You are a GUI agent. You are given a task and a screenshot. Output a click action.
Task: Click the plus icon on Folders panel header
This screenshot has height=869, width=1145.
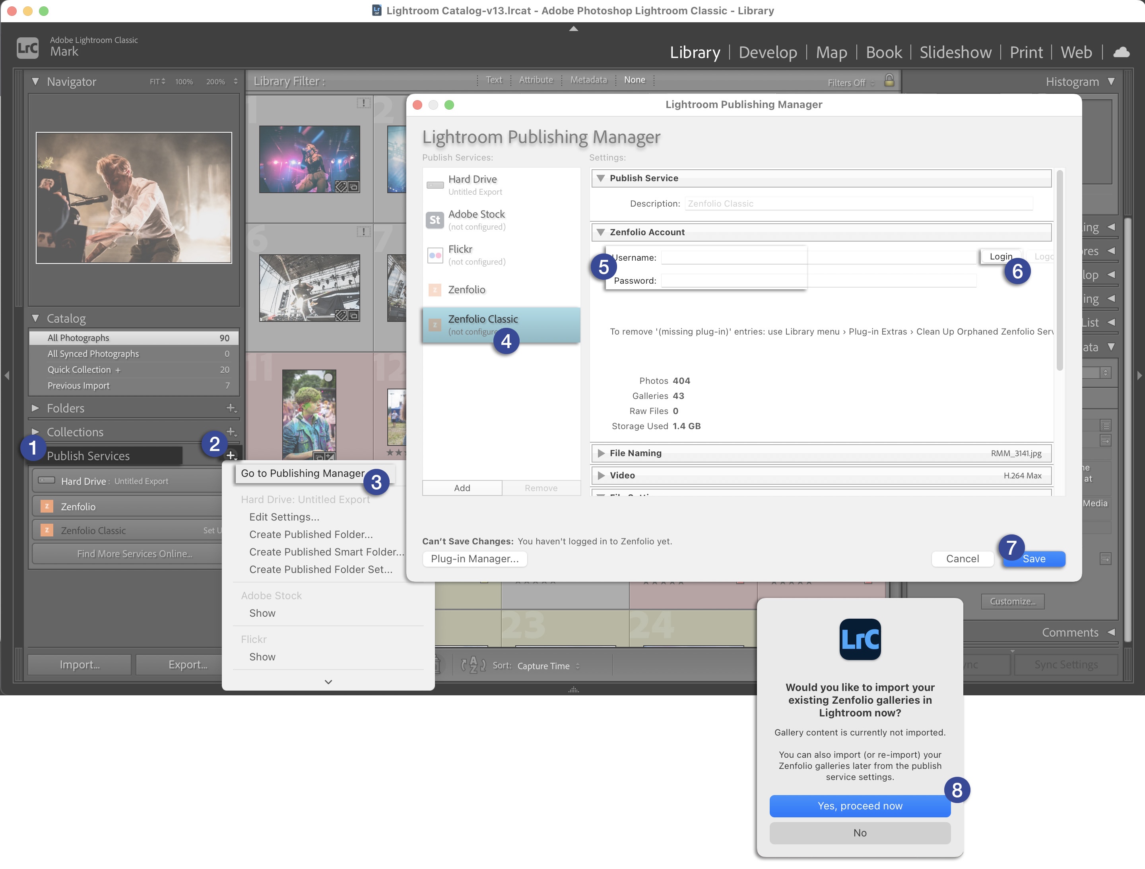pos(231,408)
